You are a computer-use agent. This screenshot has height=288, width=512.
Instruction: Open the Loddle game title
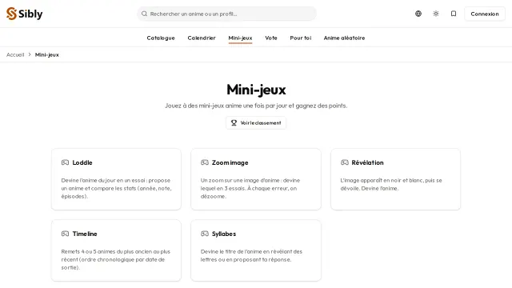point(82,162)
